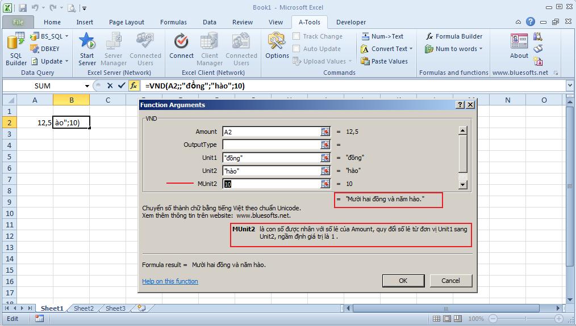This screenshot has width=576, height=326.
Task: Click into the OutputType input field
Action: tap(272, 145)
